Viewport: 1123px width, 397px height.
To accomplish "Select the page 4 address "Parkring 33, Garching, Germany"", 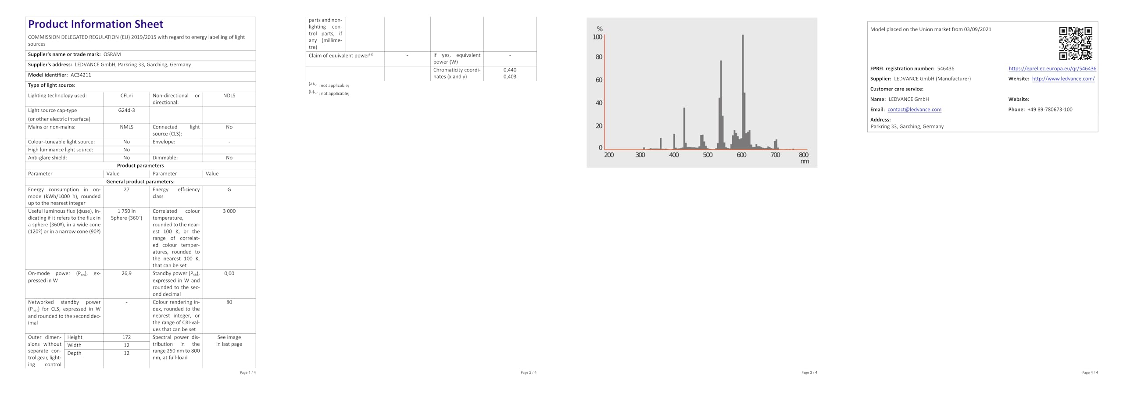I will [x=907, y=127].
